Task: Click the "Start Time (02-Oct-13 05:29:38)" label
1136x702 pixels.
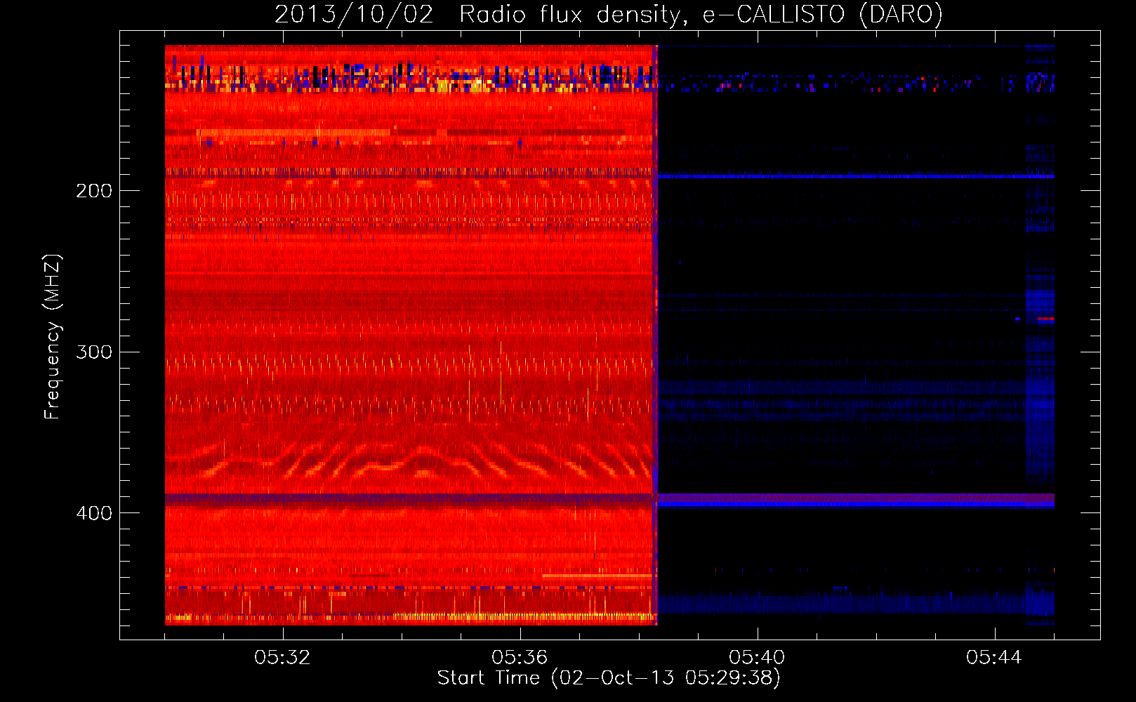Action: 609,678
